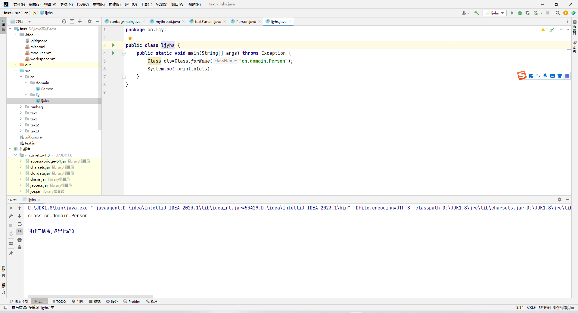Image resolution: width=578 pixels, height=313 pixels.
Task: Click the console horizontal scrollbar
Action: [x=90, y=296]
